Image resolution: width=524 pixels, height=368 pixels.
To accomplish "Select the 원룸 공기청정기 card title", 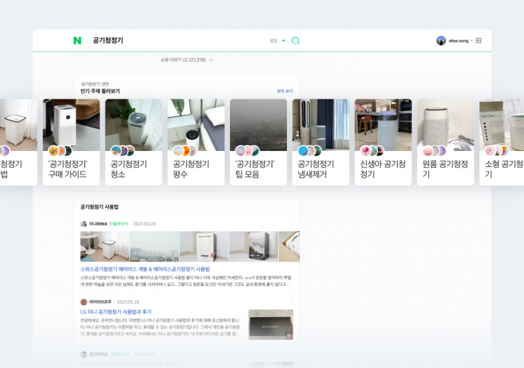I will (445, 169).
